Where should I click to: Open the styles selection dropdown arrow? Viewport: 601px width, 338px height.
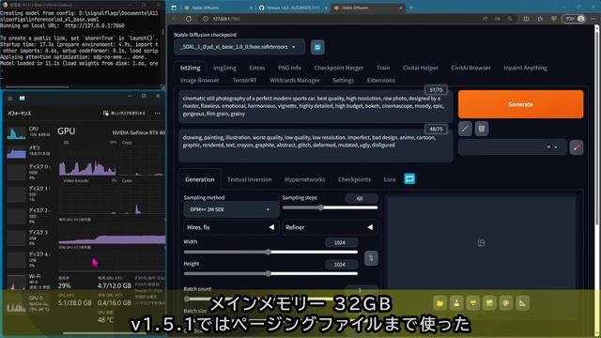556,147
